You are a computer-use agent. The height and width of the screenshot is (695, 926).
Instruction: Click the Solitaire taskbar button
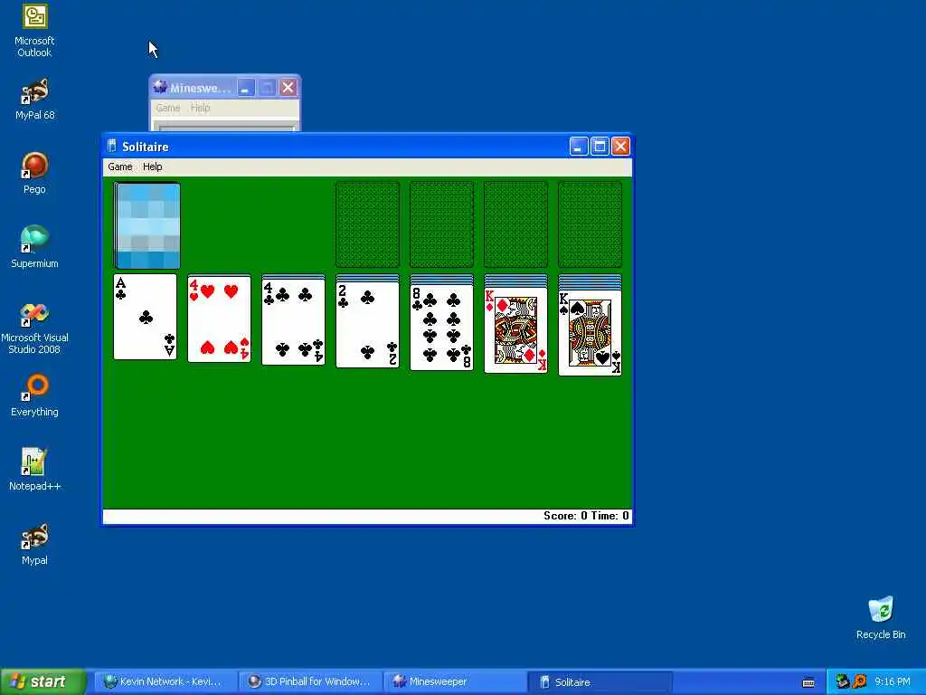pyautogui.click(x=600, y=682)
